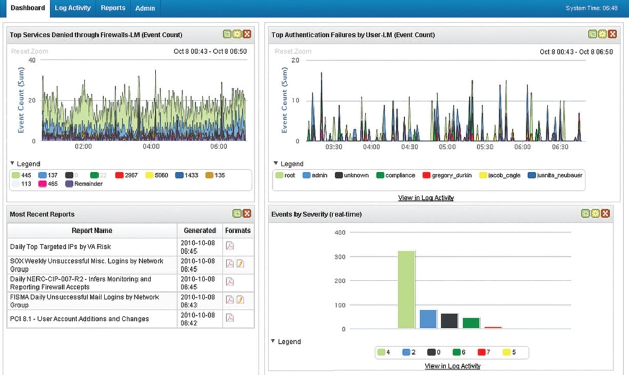The height and width of the screenshot is (375, 629).
Task: Open the Admin tab
Action: click(145, 8)
